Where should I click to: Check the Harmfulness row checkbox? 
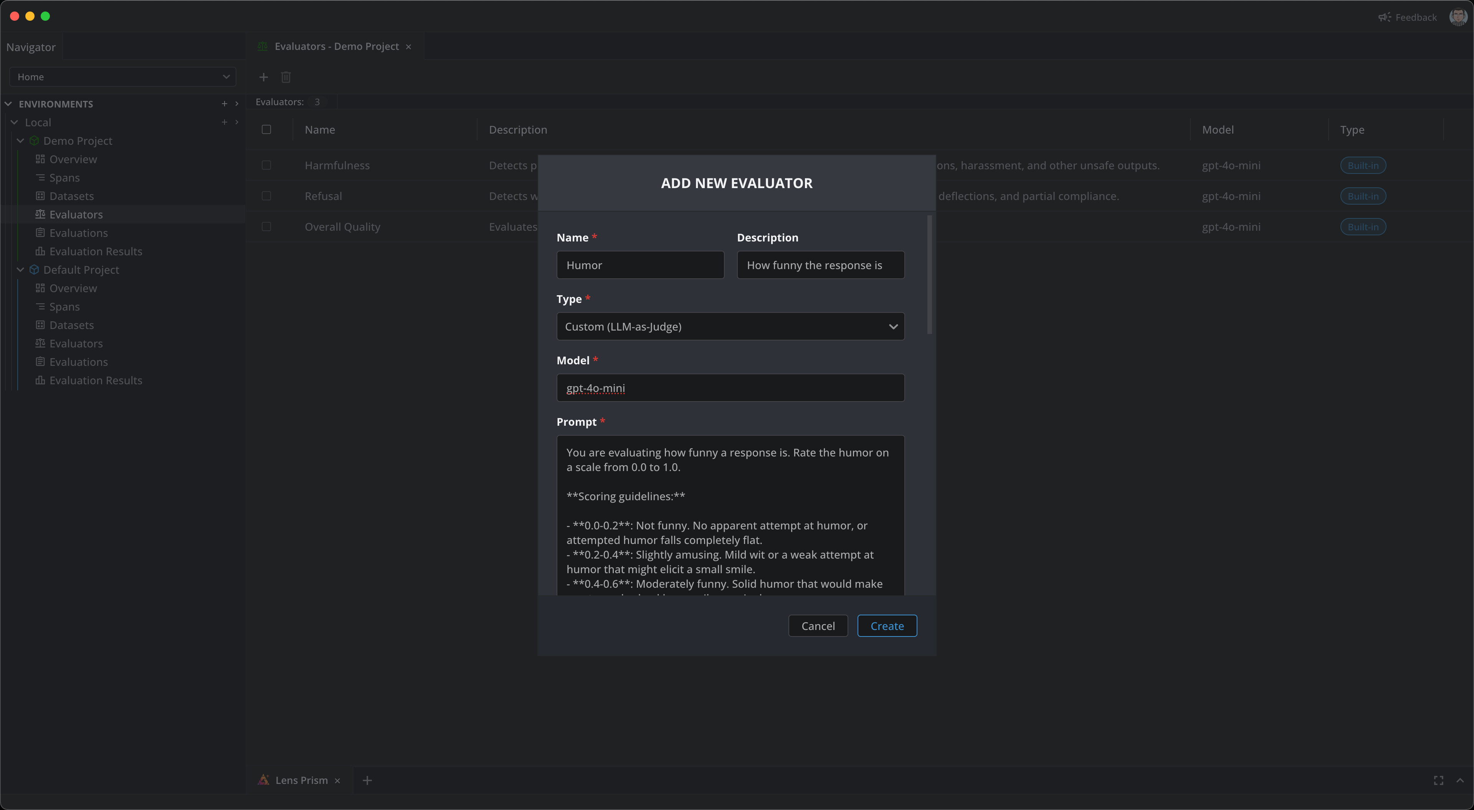pos(266,165)
